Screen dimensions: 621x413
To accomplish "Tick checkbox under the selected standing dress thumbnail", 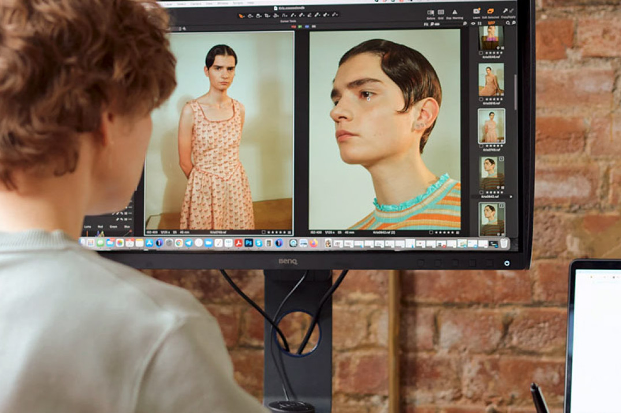I will (481, 146).
